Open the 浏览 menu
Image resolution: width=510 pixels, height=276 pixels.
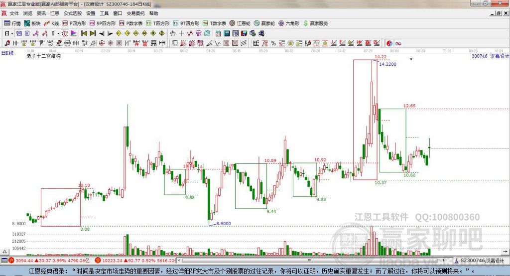point(28,13)
